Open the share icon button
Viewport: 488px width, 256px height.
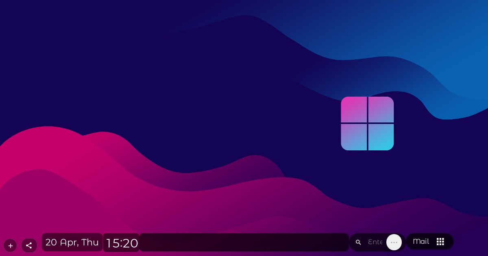click(29, 245)
